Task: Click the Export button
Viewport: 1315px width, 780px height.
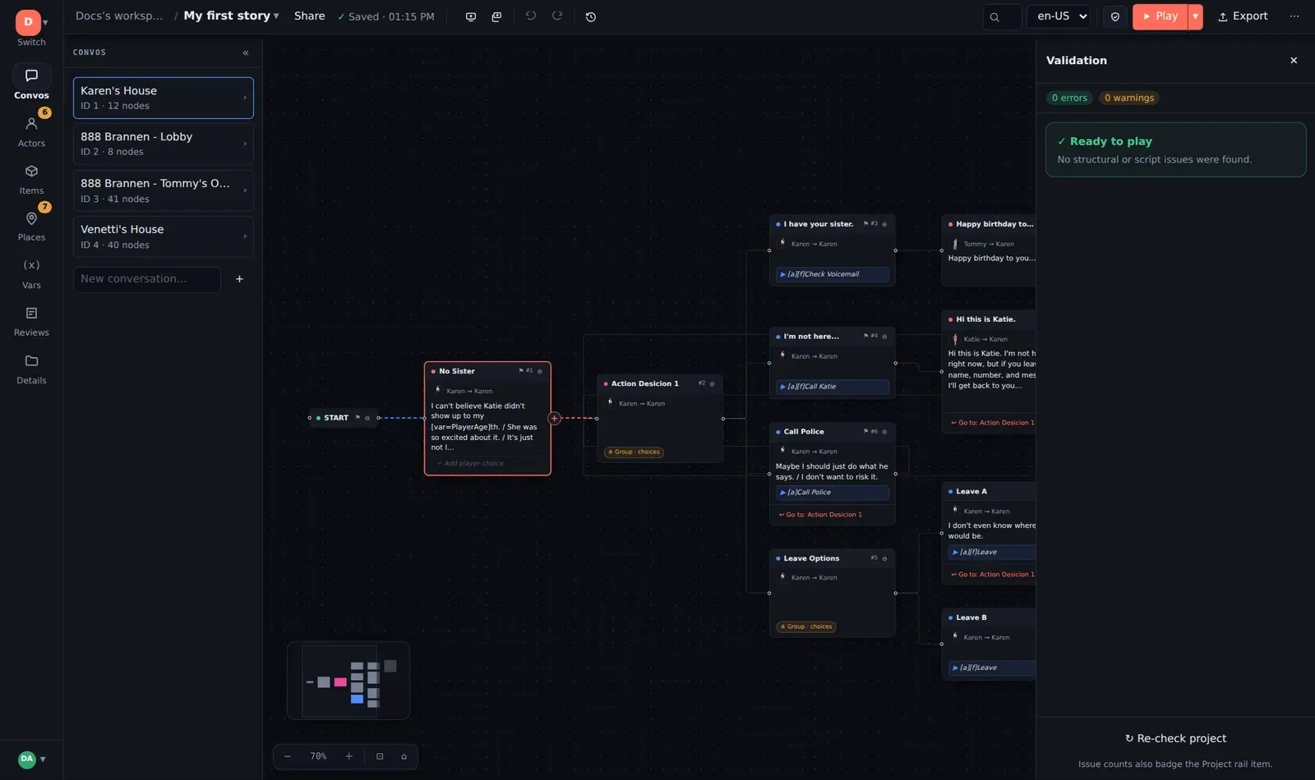Action: [x=1243, y=16]
